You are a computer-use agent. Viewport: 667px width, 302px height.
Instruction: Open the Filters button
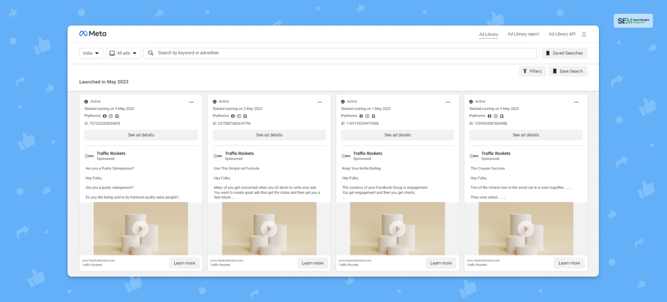pos(532,71)
